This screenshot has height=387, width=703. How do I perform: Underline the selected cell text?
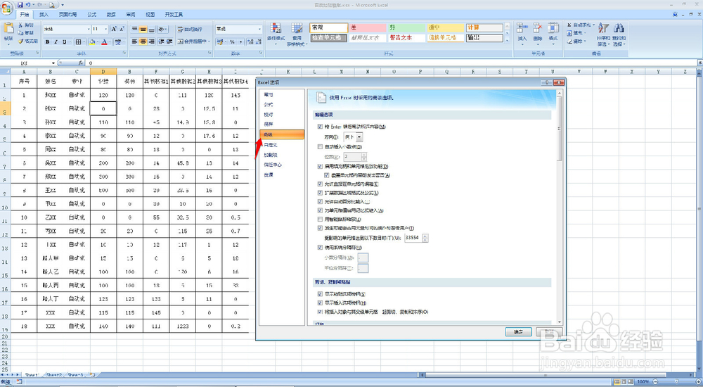tap(64, 42)
